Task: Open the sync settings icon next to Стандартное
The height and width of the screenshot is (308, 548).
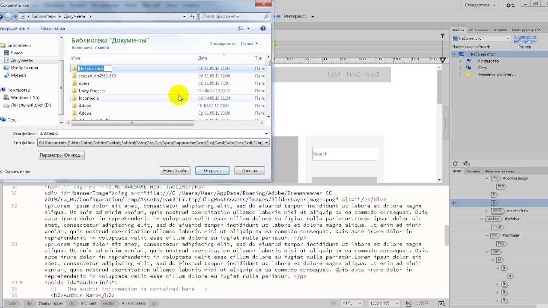Action: (510, 5)
